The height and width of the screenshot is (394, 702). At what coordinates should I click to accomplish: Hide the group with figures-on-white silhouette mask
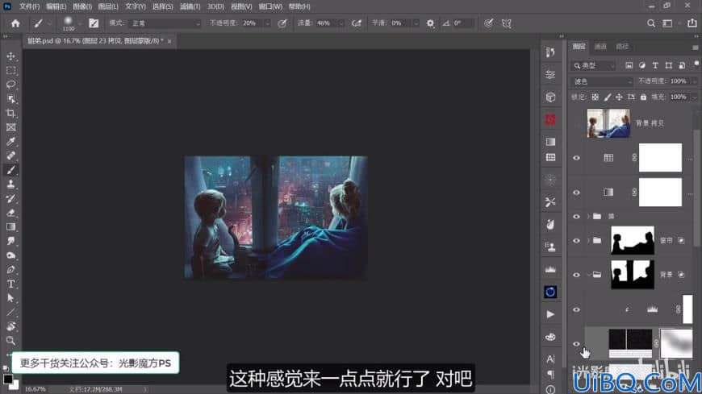pyautogui.click(x=577, y=241)
